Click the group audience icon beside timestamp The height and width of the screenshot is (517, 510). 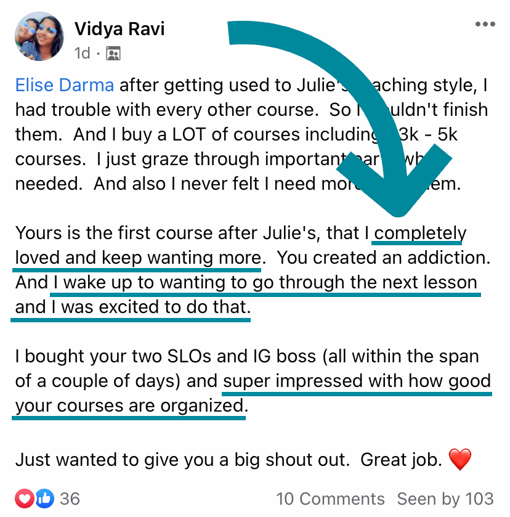tap(113, 54)
